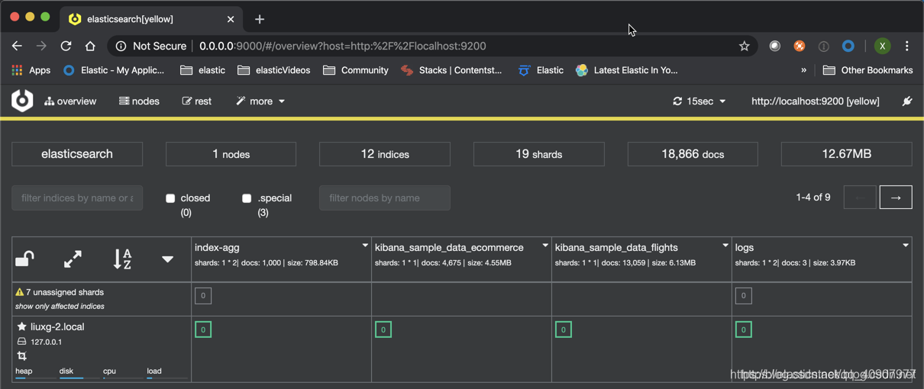This screenshot has width=924, height=389.
Task: Open the Stacks | Contentst... bookmark
Action: click(x=451, y=70)
